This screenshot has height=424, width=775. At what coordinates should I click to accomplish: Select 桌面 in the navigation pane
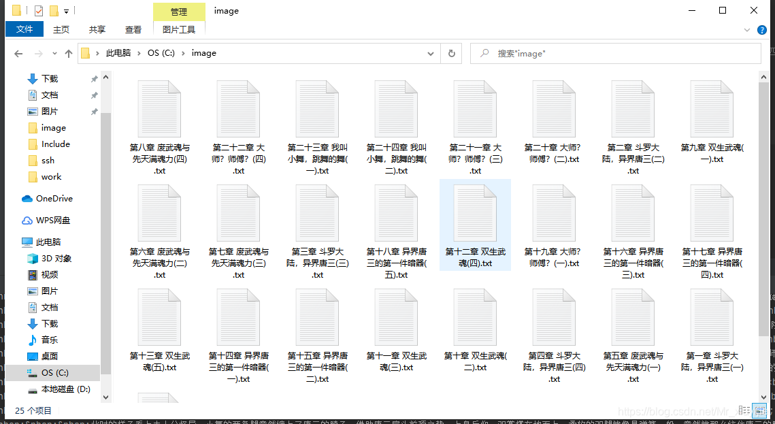coord(50,357)
